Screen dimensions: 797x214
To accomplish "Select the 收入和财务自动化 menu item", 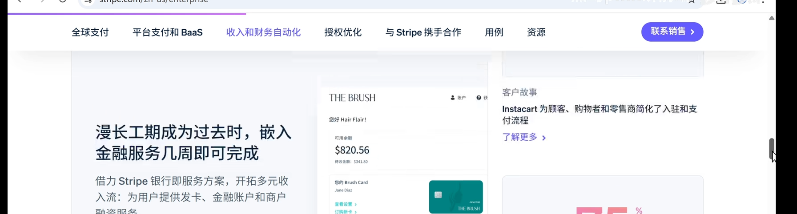I will click(263, 32).
